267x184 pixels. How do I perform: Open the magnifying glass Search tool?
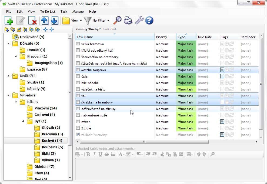[x=117, y=21]
